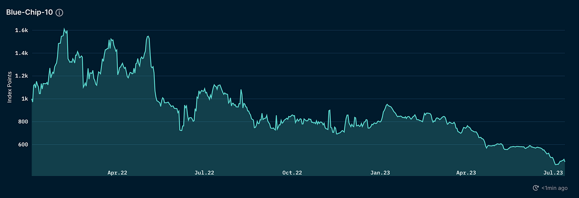Click the Jul.22 x-axis label
The width and height of the screenshot is (579, 198).
point(204,173)
